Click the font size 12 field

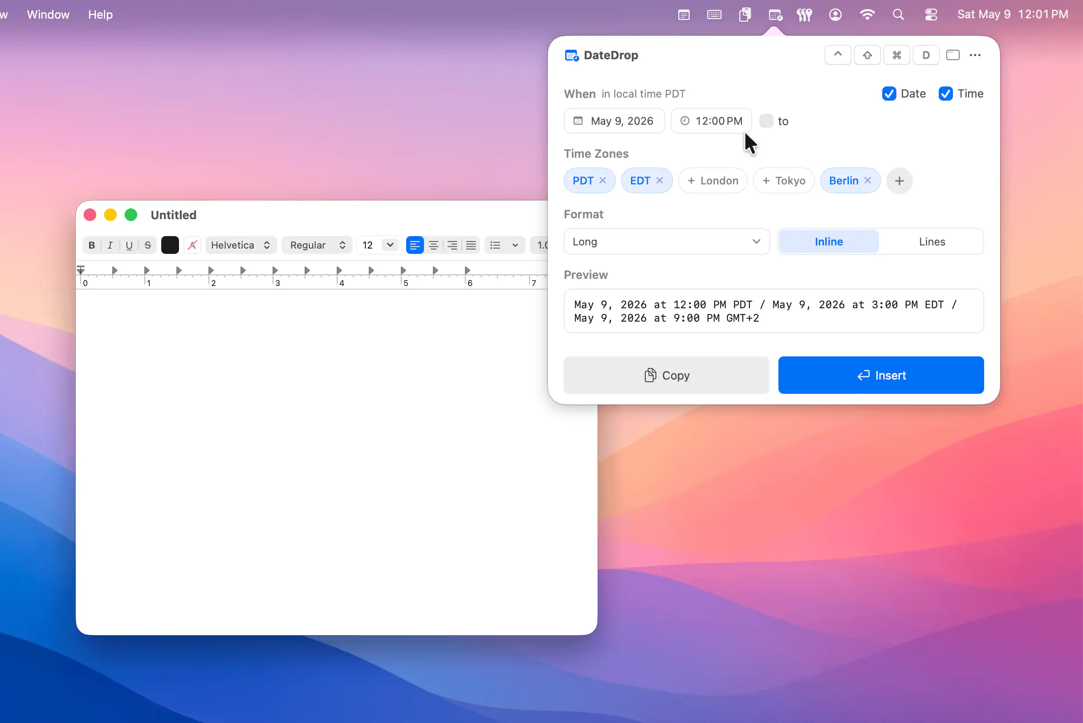(369, 245)
